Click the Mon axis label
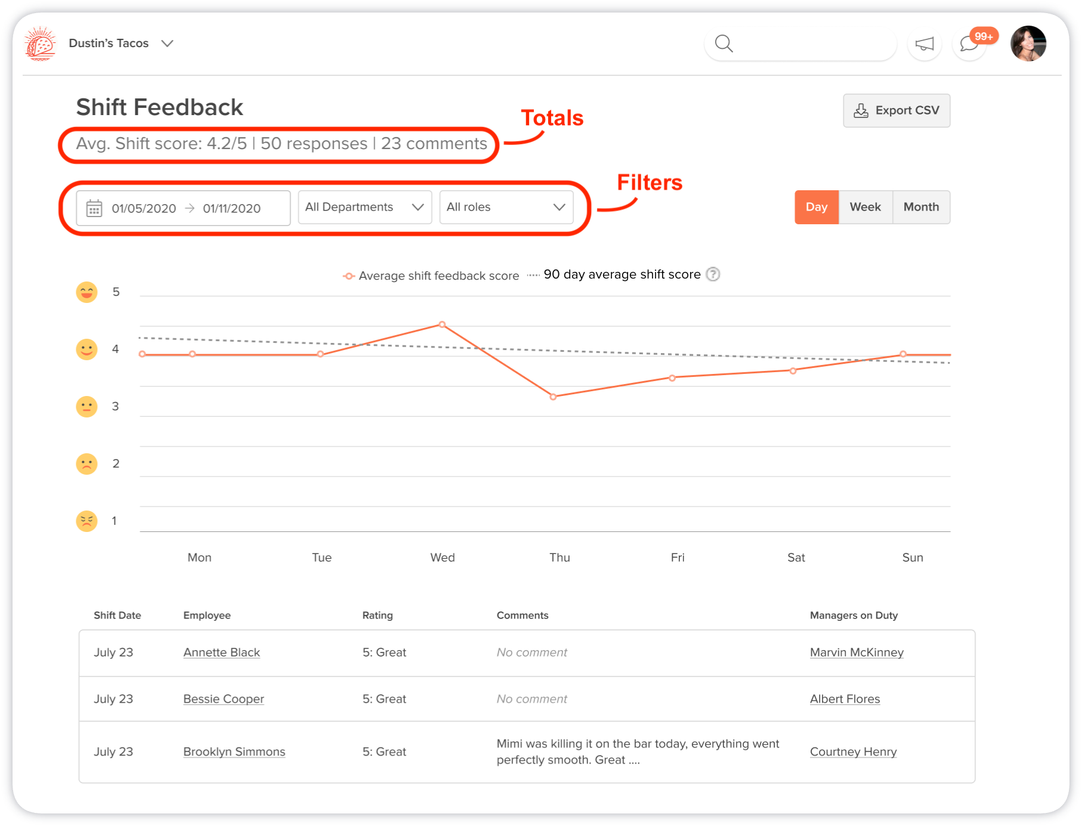Screen dimensions: 1082x826 click(199, 558)
